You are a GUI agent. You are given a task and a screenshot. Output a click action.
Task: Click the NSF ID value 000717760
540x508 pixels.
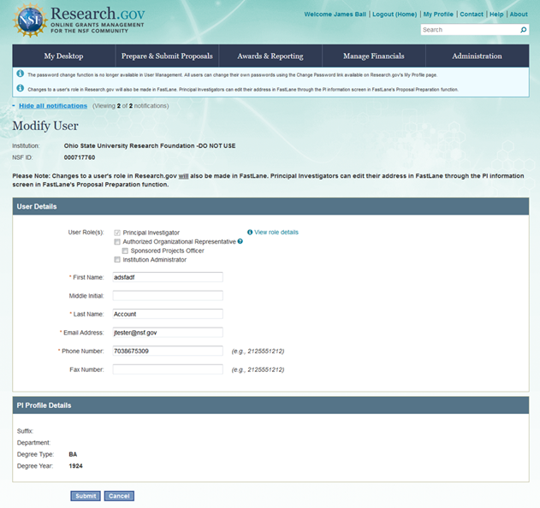coord(80,157)
